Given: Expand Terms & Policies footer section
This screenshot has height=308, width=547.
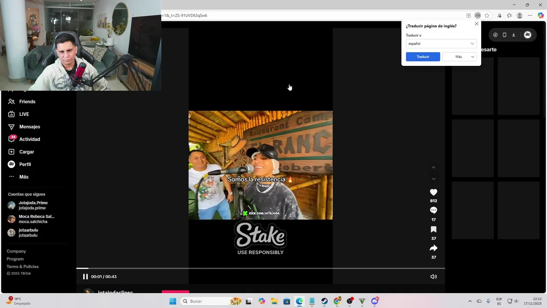Looking at the screenshot, I should tap(23, 267).
